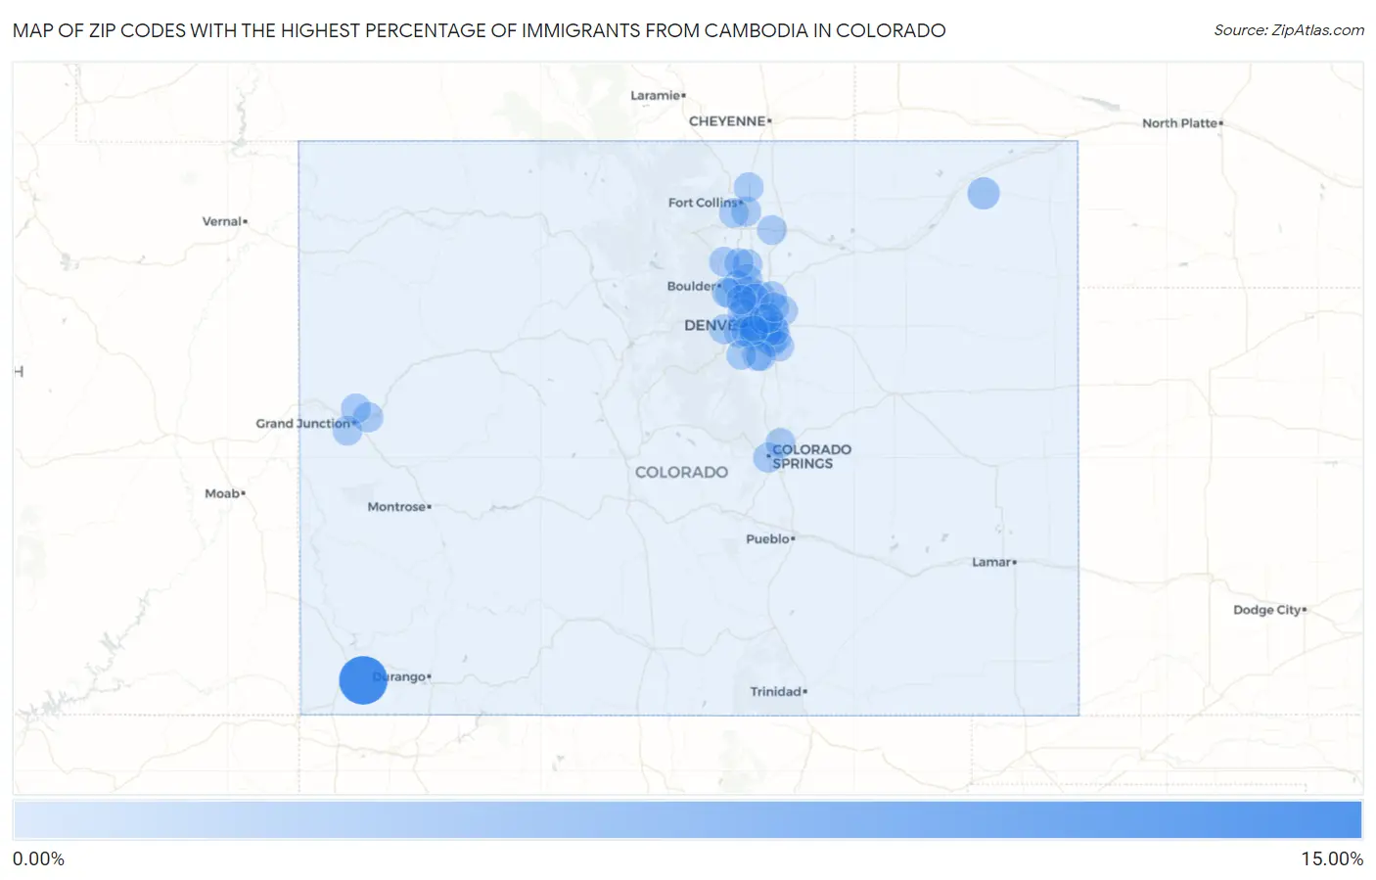Click the Trinidad city label
Image resolution: width=1376 pixels, height=880 pixels.
tap(778, 692)
